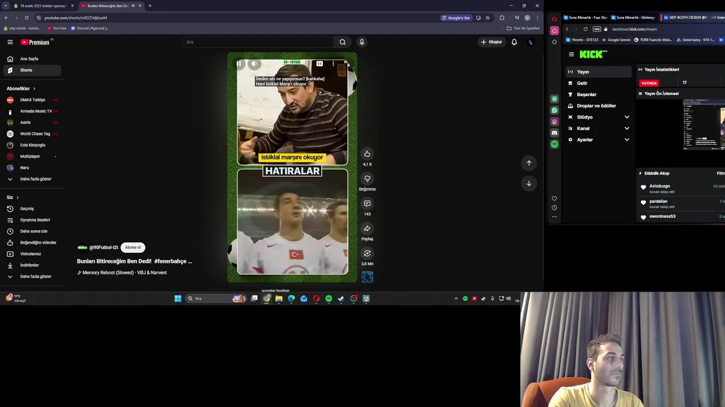Mute the Short's volume
This screenshot has width=725, height=407.
pos(254,64)
